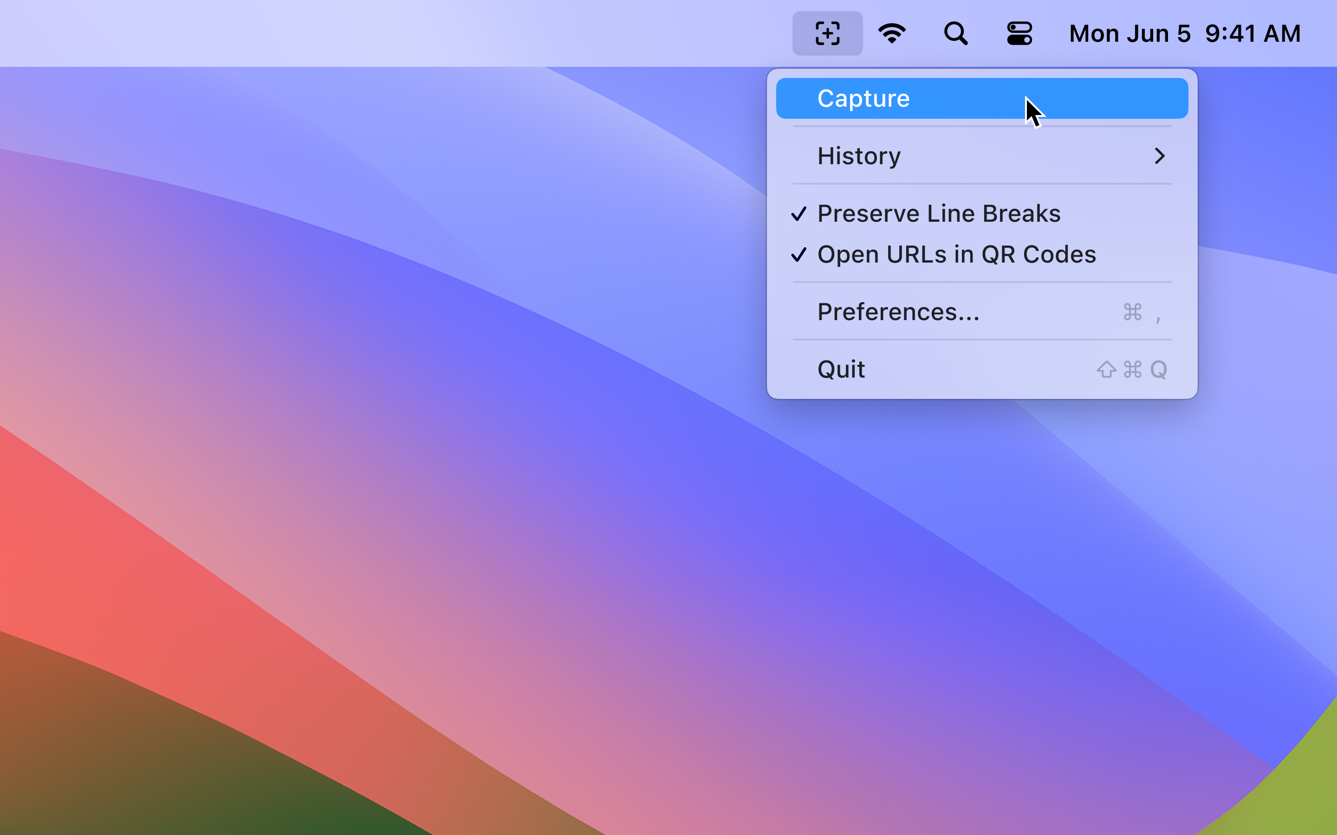Open the History submenu
This screenshot has width=1337, height=835.
pos(982,156)
